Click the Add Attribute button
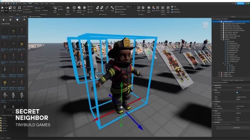Viewport: 250px width, 140px height. (237, 128)
